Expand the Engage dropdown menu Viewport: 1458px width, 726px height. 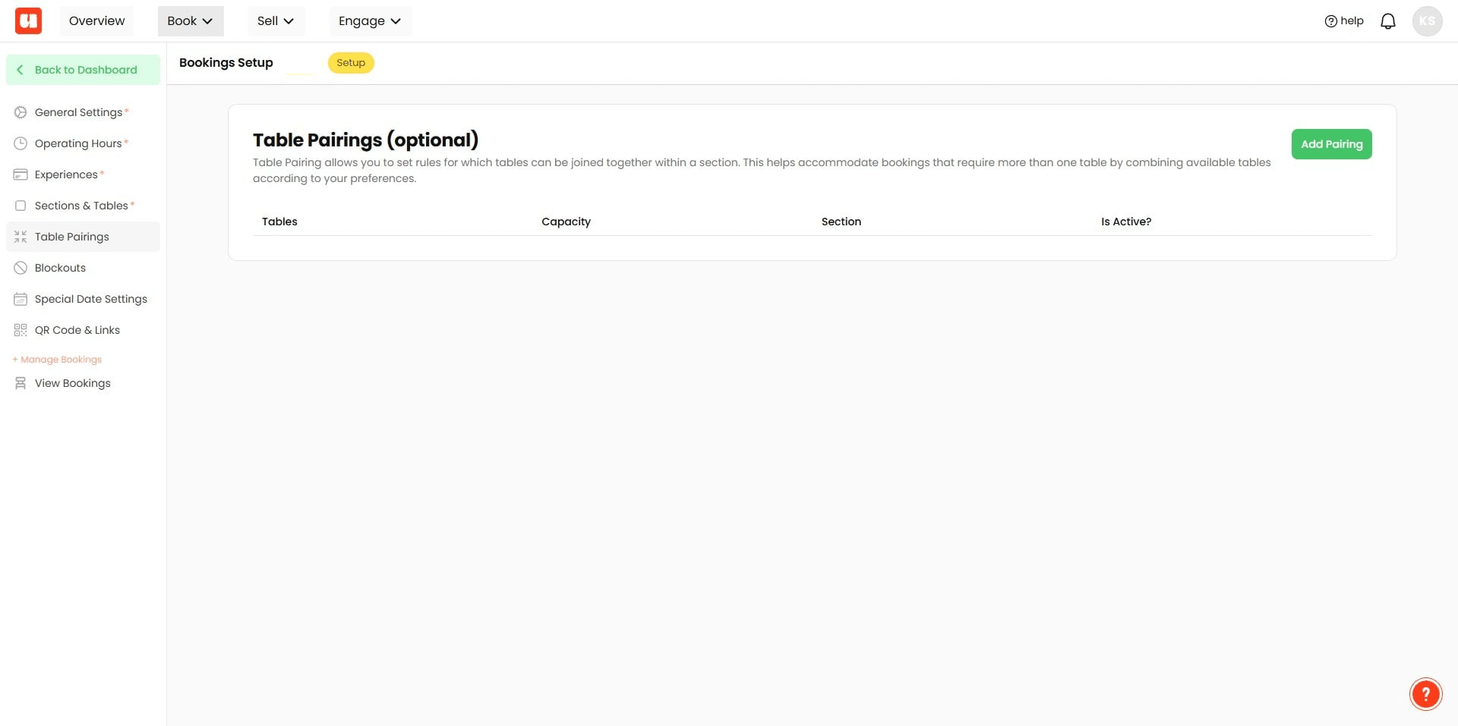click(370, 21)
